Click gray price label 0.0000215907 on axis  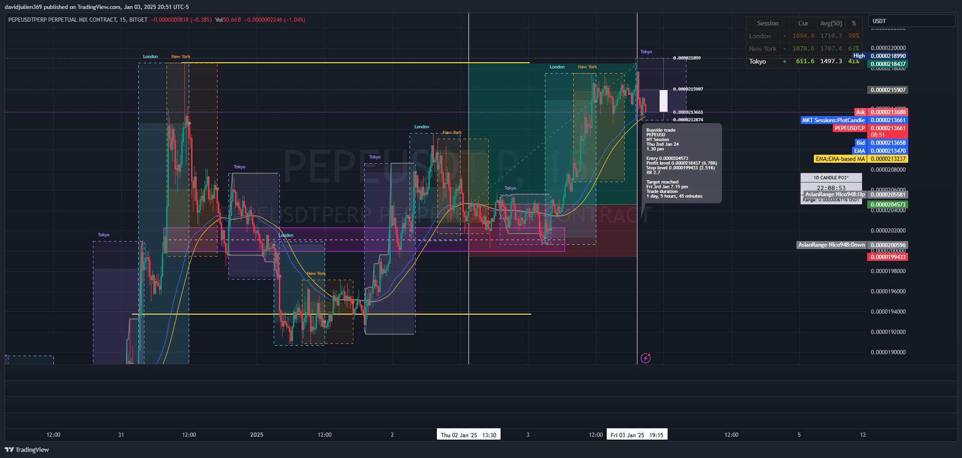click(887, 90)
